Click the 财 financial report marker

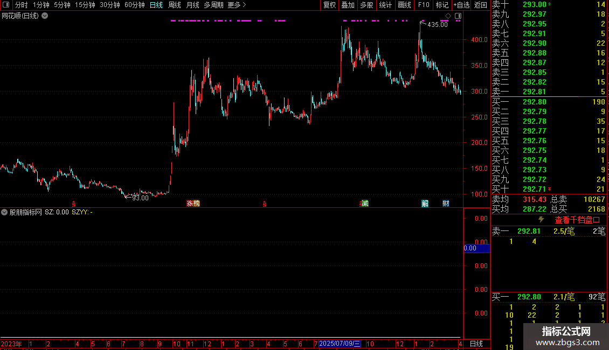point(446,204)
